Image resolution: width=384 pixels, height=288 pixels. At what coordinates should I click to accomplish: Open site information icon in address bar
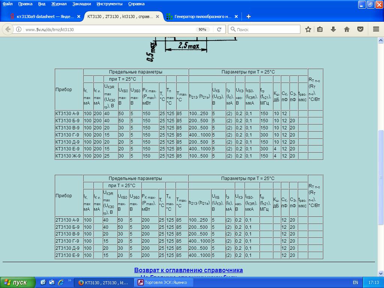click(x=19, y=29)
